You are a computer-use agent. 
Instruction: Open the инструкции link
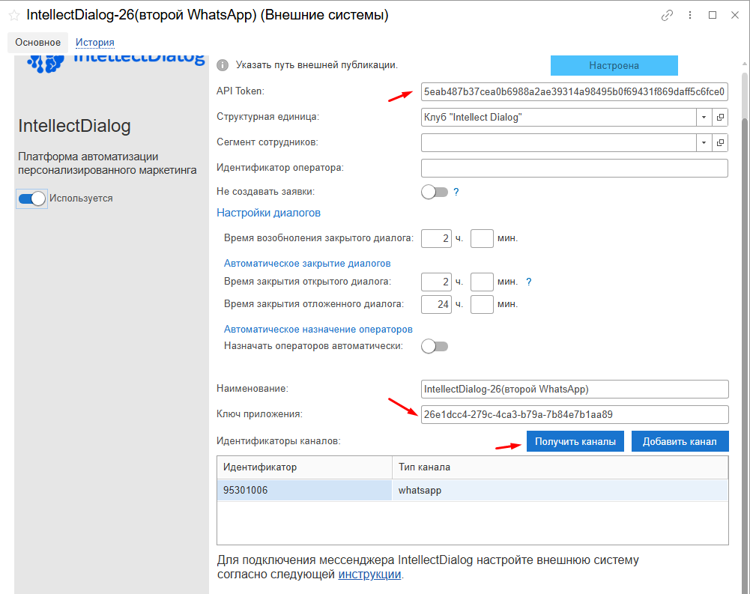370,575
